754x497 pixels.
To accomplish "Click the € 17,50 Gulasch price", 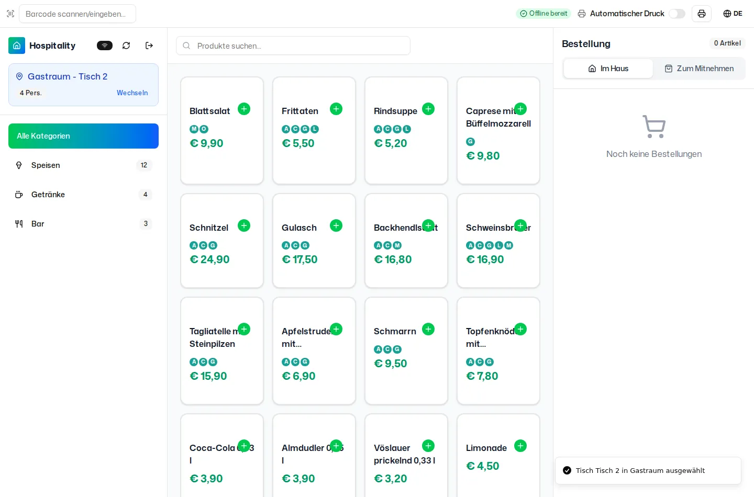I will (300, 259).
